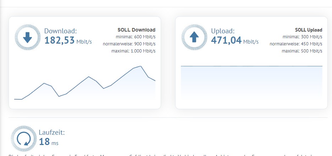Select upload normalerweise: 450 Mbit/s text
This screenshot has height=156, width=332.
click(296, 44)
